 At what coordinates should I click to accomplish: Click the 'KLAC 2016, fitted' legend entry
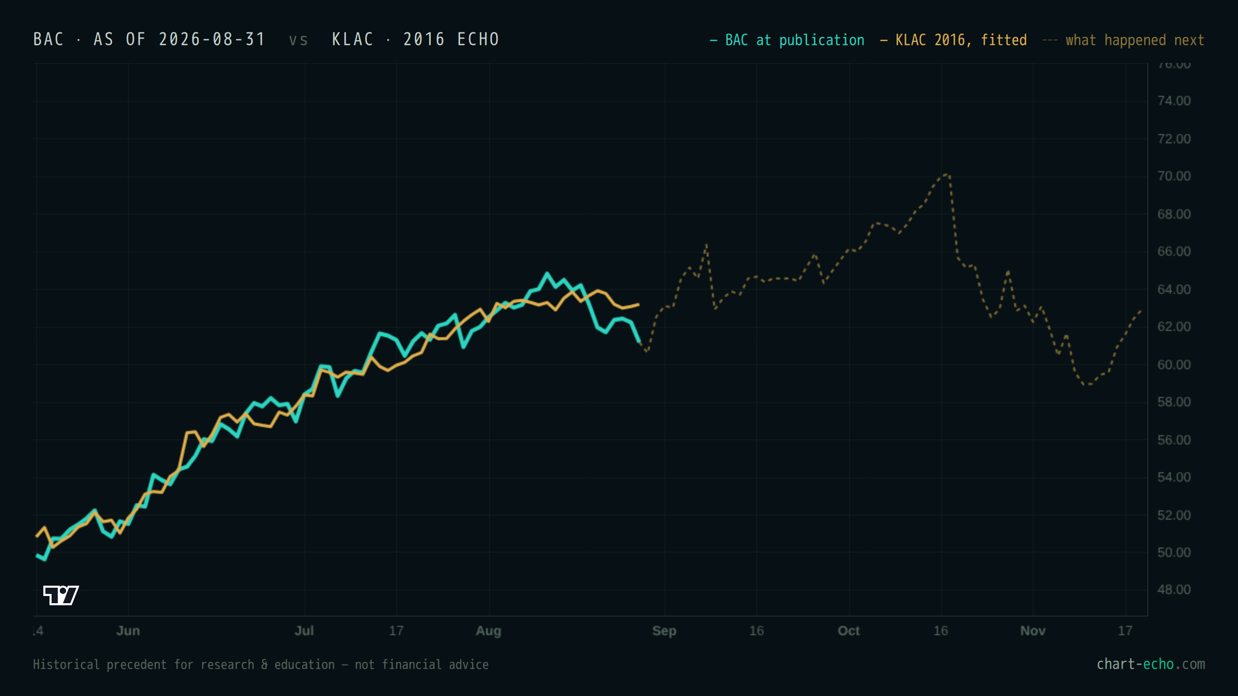[x=954, y=40]
